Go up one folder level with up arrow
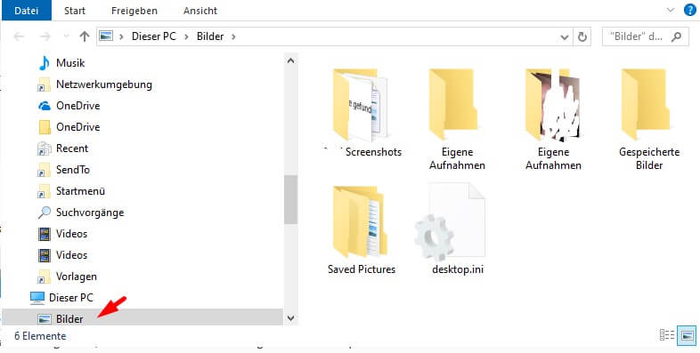 85,36
